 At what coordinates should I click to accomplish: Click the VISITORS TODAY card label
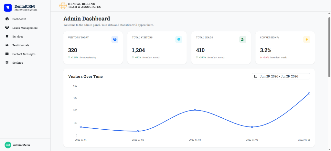click(79, 38)
